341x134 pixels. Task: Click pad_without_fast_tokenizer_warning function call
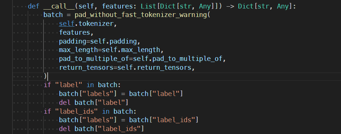(x=141, y=15)
